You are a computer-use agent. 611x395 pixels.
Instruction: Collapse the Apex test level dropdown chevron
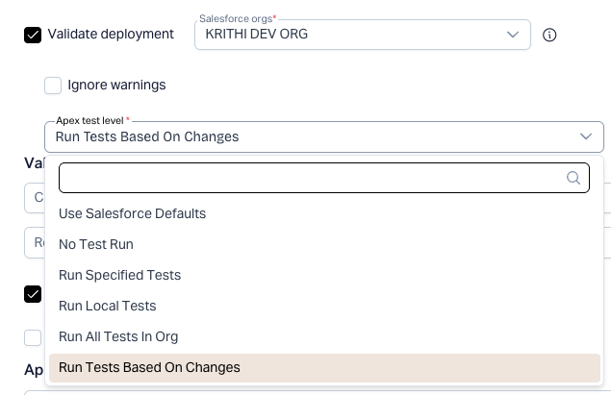coord(586,136)
